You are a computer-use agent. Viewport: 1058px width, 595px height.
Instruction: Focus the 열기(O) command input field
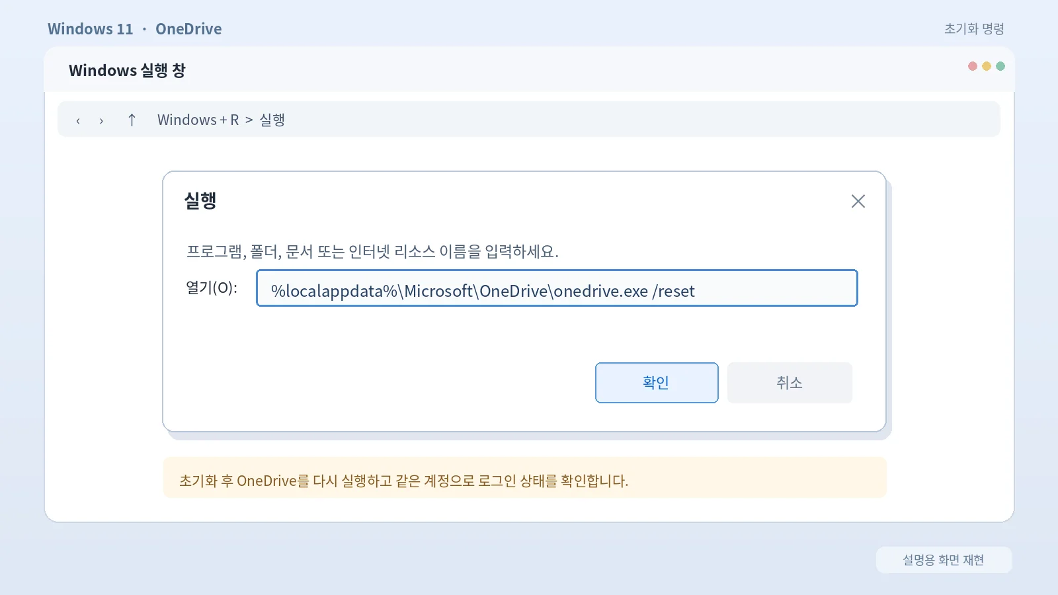tap(557, 288)
